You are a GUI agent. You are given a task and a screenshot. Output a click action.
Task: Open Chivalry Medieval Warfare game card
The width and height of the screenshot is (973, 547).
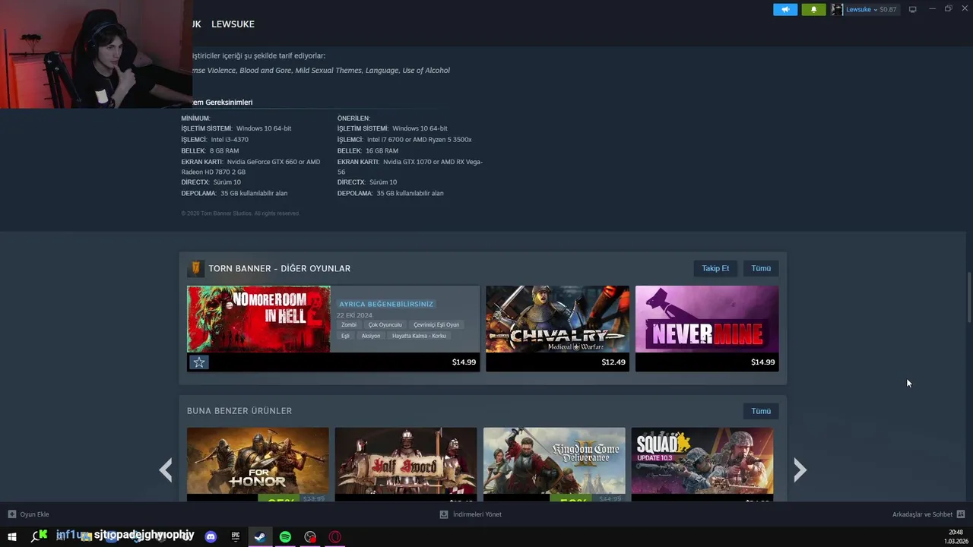pyautogui.click(x=557, y=328)
